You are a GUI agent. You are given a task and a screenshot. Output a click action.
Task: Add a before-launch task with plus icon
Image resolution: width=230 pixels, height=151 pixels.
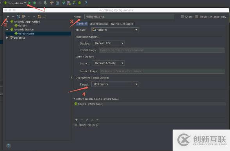76,120
